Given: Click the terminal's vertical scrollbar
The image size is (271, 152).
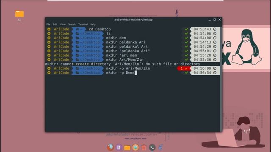Looking at the screenshot, I should click(221, 79).
